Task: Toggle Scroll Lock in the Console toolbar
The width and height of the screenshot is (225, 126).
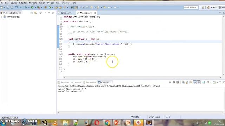Action: [x=187, y=82]
